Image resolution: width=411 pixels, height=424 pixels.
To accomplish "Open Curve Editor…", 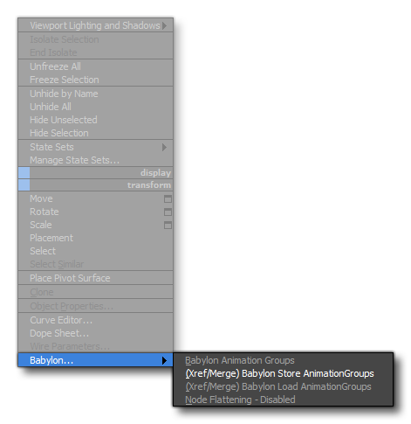I will coord(95,320).
